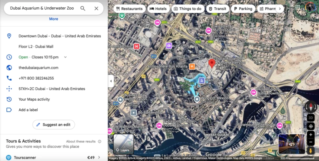The width and height of the screenshot is (319, 161).
Task: Click the Rentop.co car rental marker
Action: coord(202,81)
